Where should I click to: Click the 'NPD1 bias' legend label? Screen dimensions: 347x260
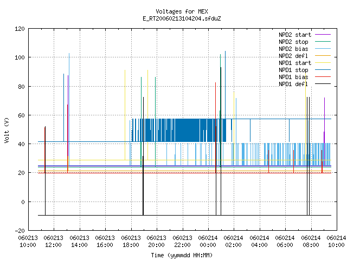click(293, 77)
